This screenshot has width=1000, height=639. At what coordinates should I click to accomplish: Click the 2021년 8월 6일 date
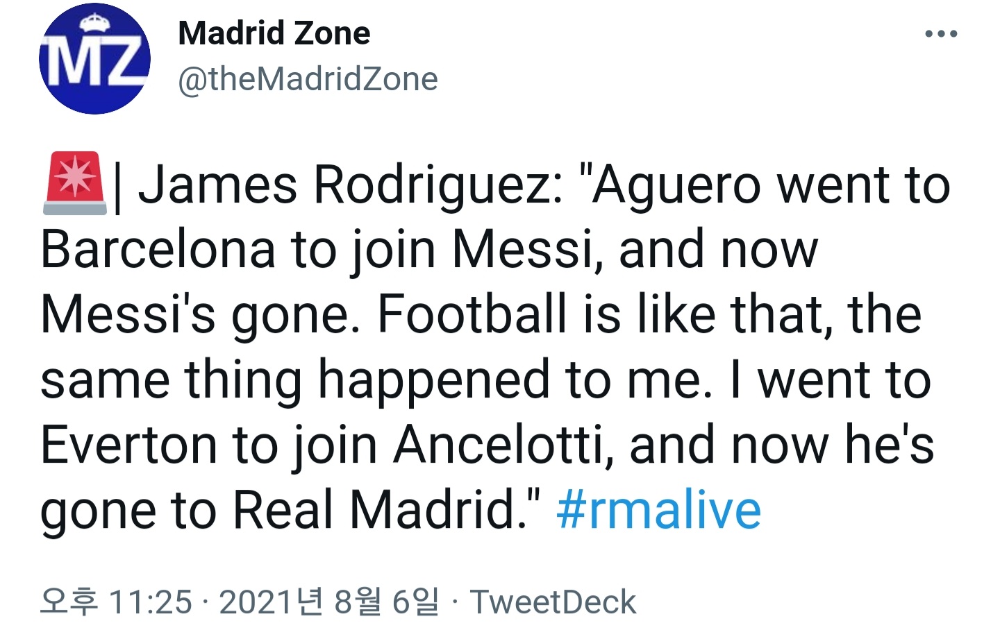click(x=329, y=602)
